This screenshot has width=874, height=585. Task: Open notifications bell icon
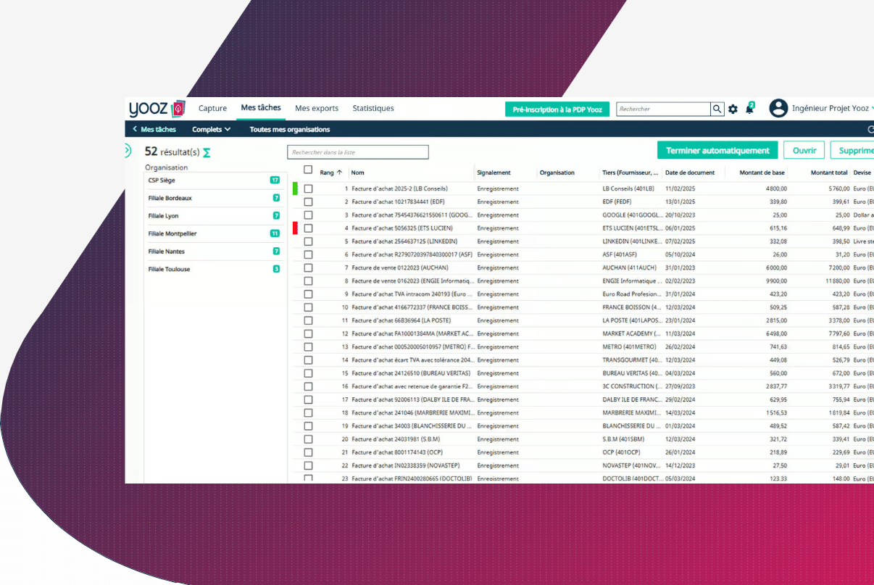[749, 109]
